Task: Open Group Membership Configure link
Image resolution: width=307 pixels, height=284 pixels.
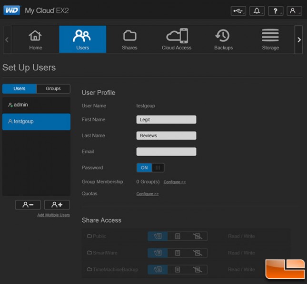Action: click(175, 182)
